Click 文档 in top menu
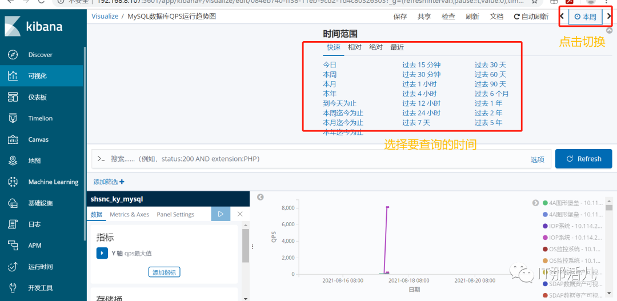Screen dimensions: 617x301 pyautogui.click(x=496, y=17)
